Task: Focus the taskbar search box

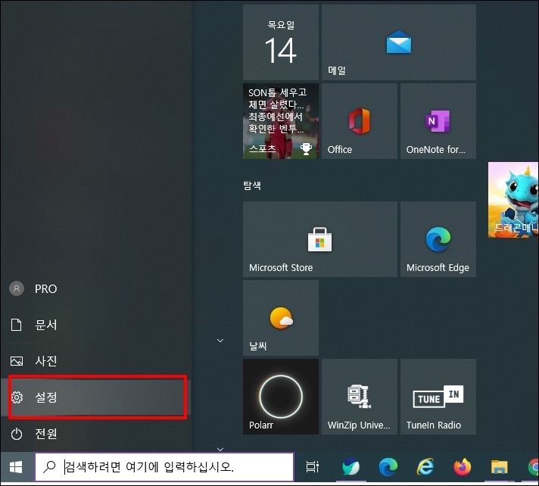Action: point(164,467)
